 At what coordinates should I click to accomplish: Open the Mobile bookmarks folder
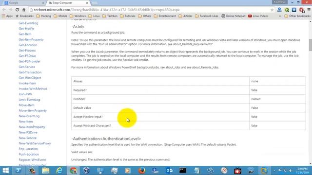click(60, 16)
